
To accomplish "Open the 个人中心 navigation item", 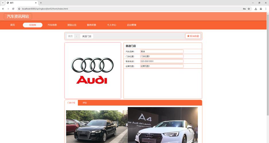I will tap(112, 25).
